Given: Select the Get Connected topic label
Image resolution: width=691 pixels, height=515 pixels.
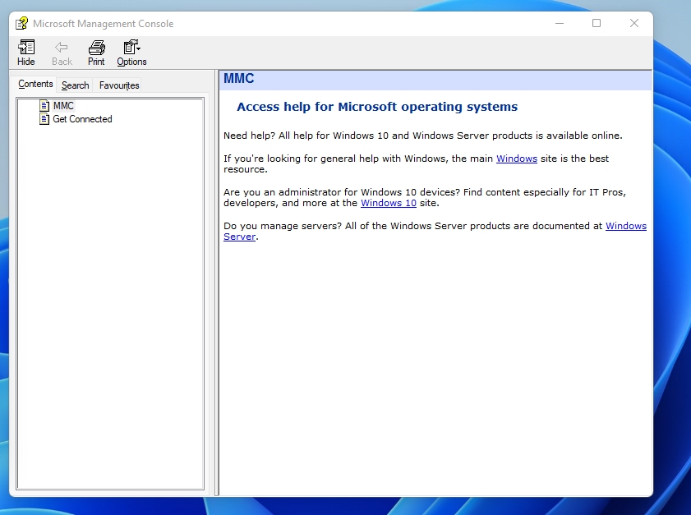Looking at the screenshot, I should pyautogui.click(x=82, y=119).
